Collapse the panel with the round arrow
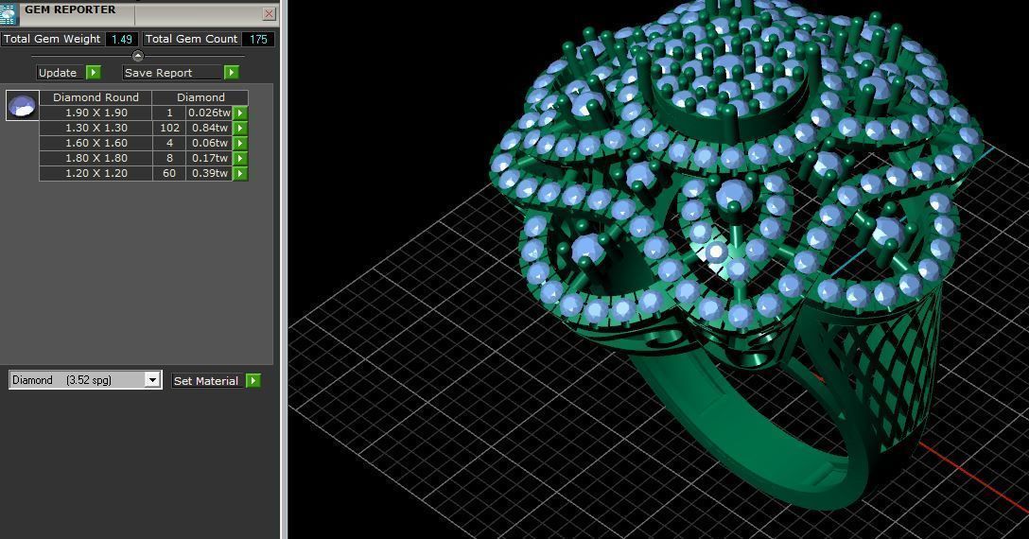 pyautogui.click(x=138, y=56)
